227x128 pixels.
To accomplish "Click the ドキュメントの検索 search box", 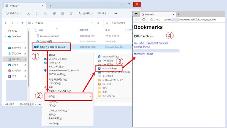I will coord(118,23).
